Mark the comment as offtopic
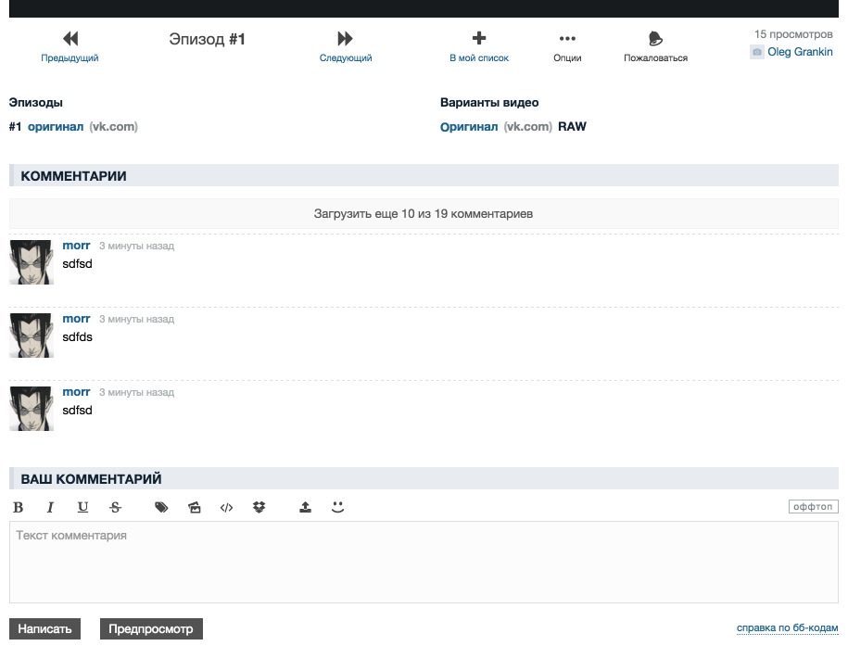The height and width of the screenshot is (646, 848). click(x=813, y=507)
